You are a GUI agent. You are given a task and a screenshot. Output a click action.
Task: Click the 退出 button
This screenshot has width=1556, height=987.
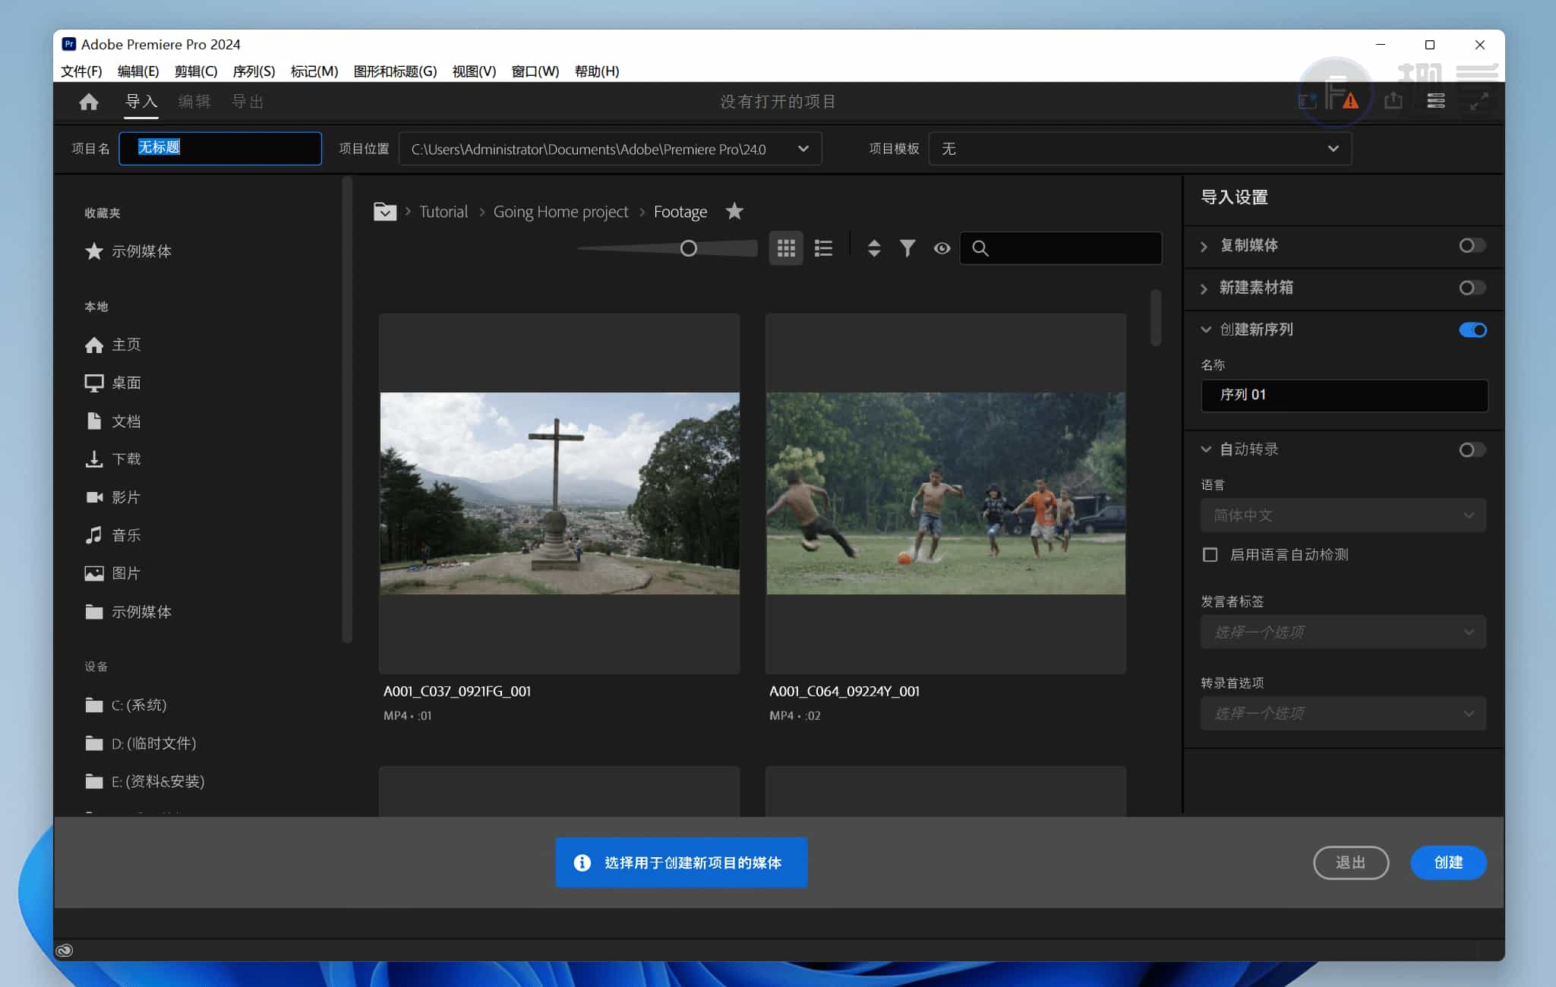(x=1351, y=862)
